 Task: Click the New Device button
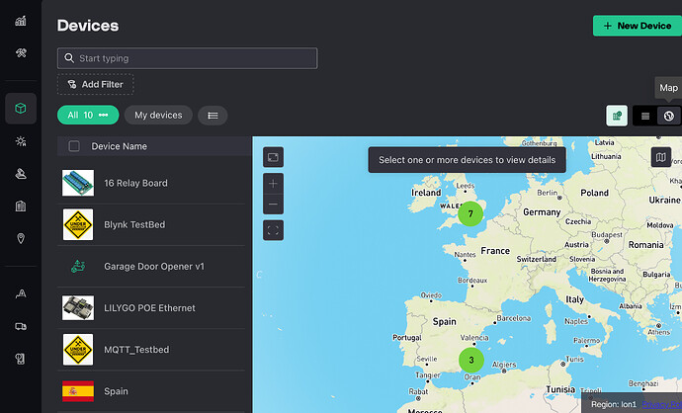(638, 26)
